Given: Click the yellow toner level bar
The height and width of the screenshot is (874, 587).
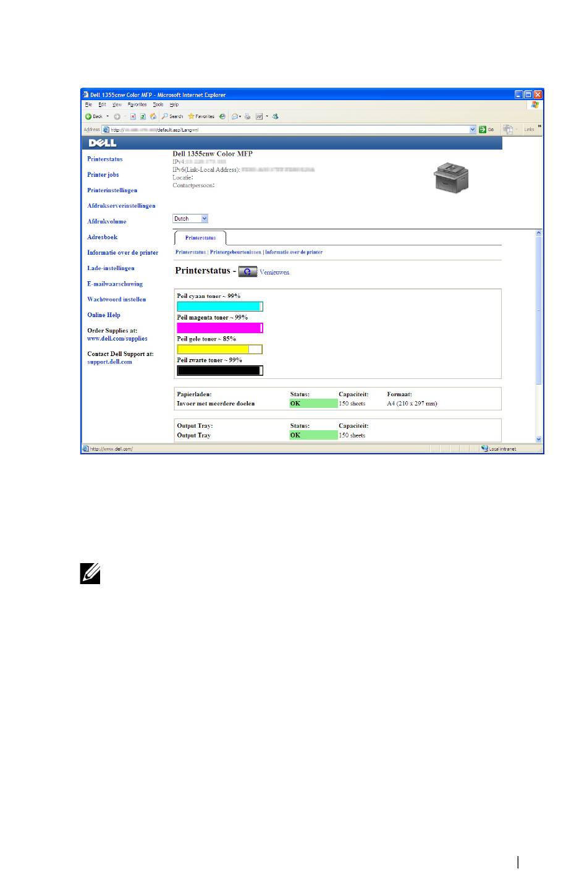Looking at the screenshot, I should coord(220,349).
